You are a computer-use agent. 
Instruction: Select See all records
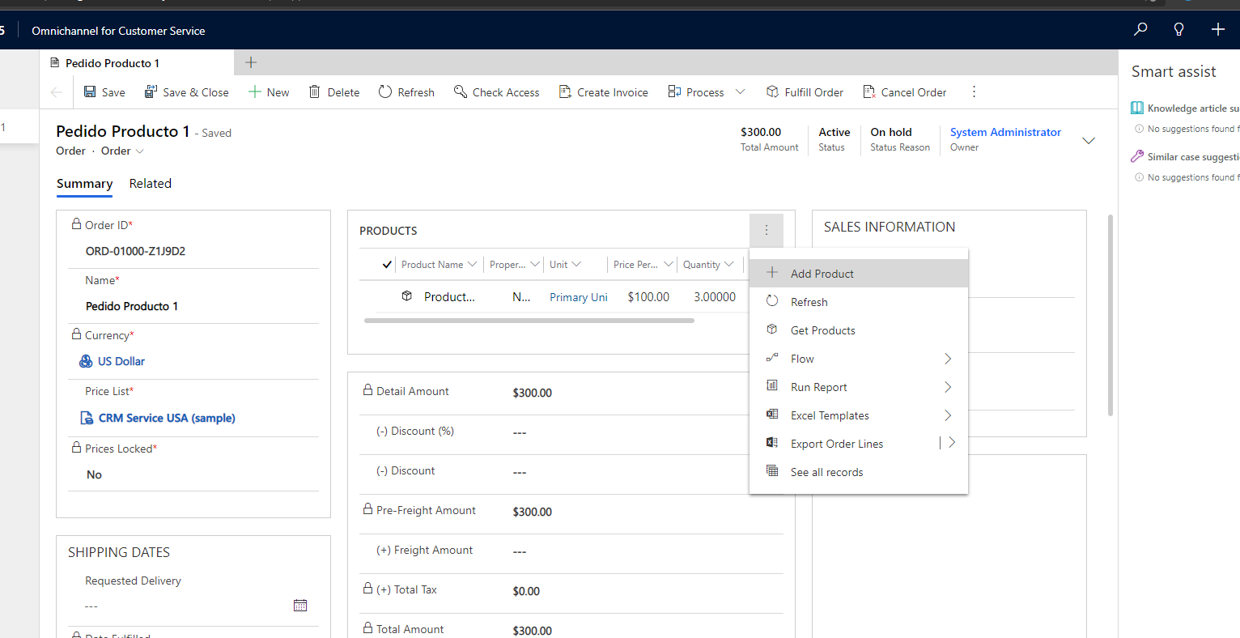click(x=859, y=472)
